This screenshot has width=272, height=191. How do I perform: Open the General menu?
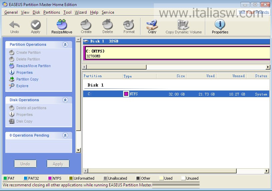click(11, 12)
